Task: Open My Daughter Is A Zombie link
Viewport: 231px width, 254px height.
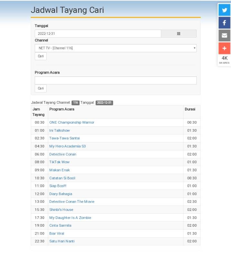Action: click(70, 218)
